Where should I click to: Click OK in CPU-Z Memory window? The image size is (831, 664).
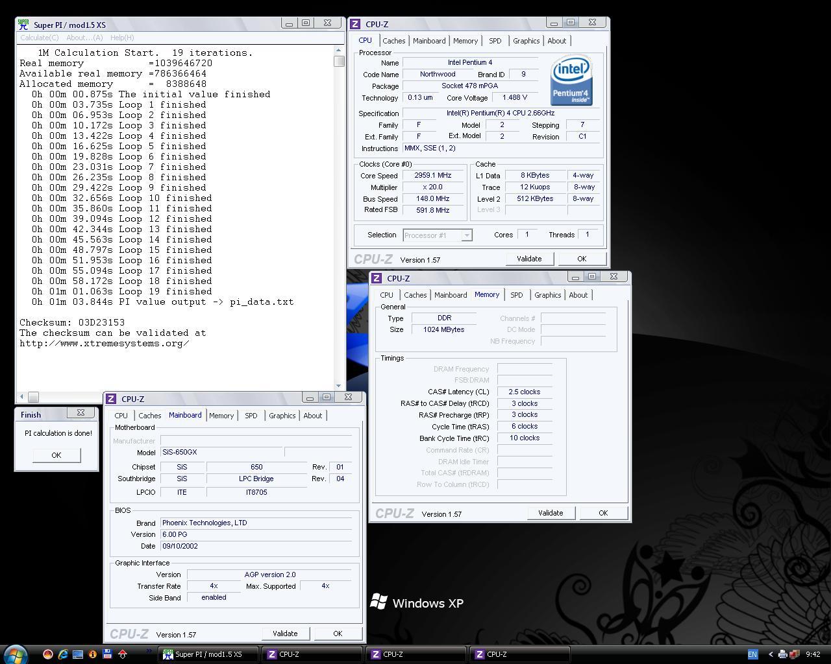pos(603,513)
